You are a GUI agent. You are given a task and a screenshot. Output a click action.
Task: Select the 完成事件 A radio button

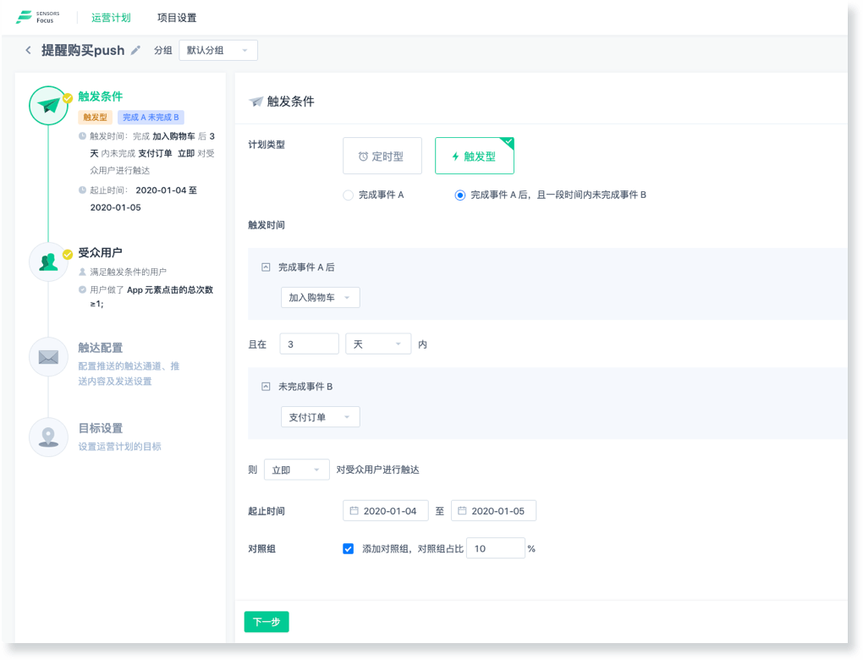point(348,195)
